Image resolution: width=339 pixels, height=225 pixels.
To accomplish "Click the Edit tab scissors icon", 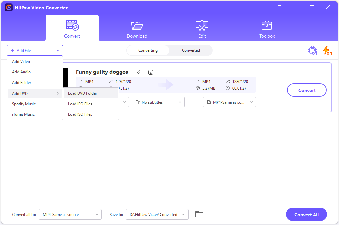I will coord(202,25).
